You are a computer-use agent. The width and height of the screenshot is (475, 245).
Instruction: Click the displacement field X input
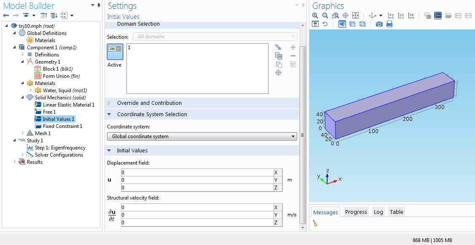196,173
